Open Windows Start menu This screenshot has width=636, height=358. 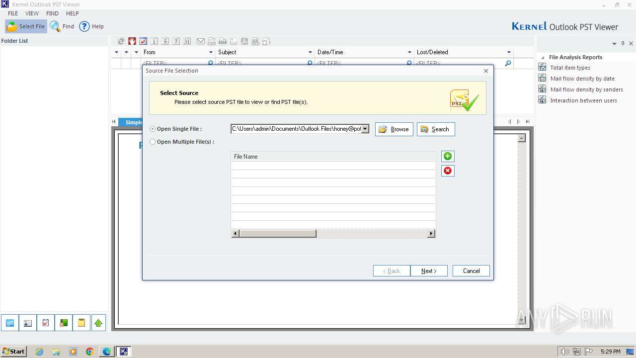pos(13,351)
